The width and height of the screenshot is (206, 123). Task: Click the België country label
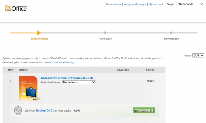[170, 4]
